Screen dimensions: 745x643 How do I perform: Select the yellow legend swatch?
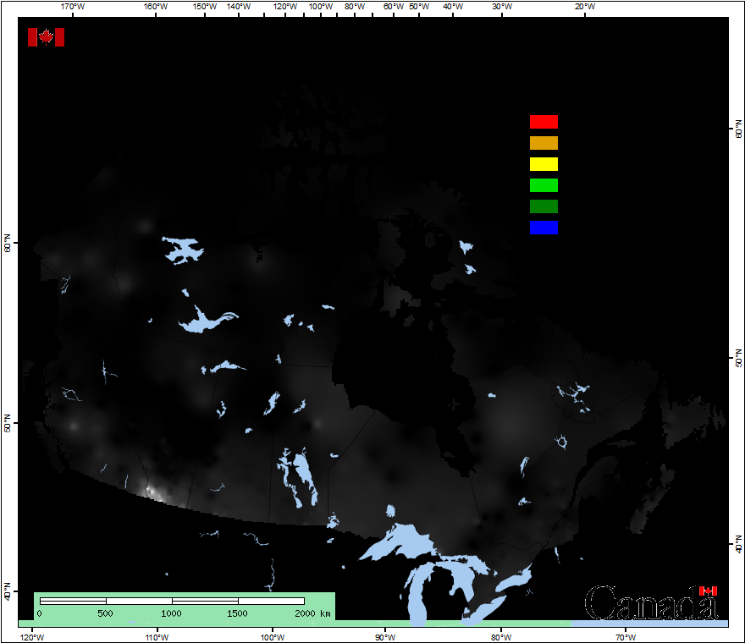(x=544, y=164)
